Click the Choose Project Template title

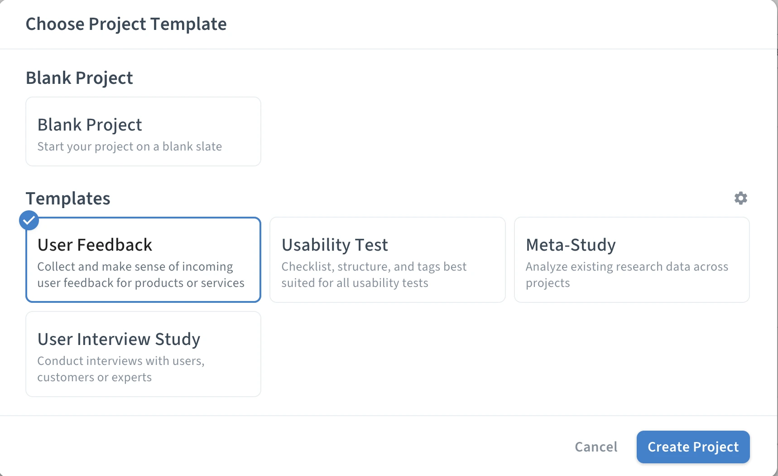click(126, 24)
